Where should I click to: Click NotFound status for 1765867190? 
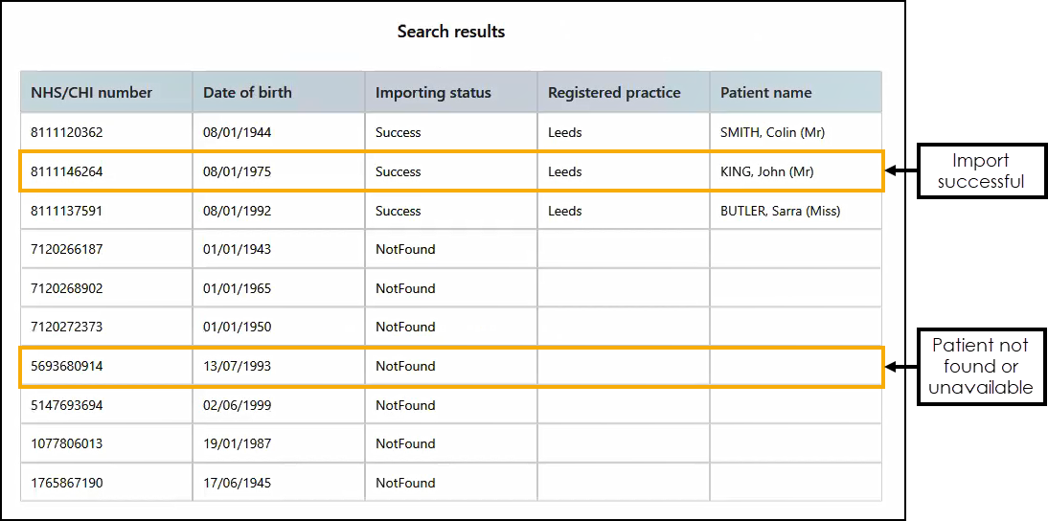(x=405, y=484)
